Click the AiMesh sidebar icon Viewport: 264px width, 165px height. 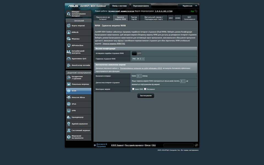tap(69, 32)
